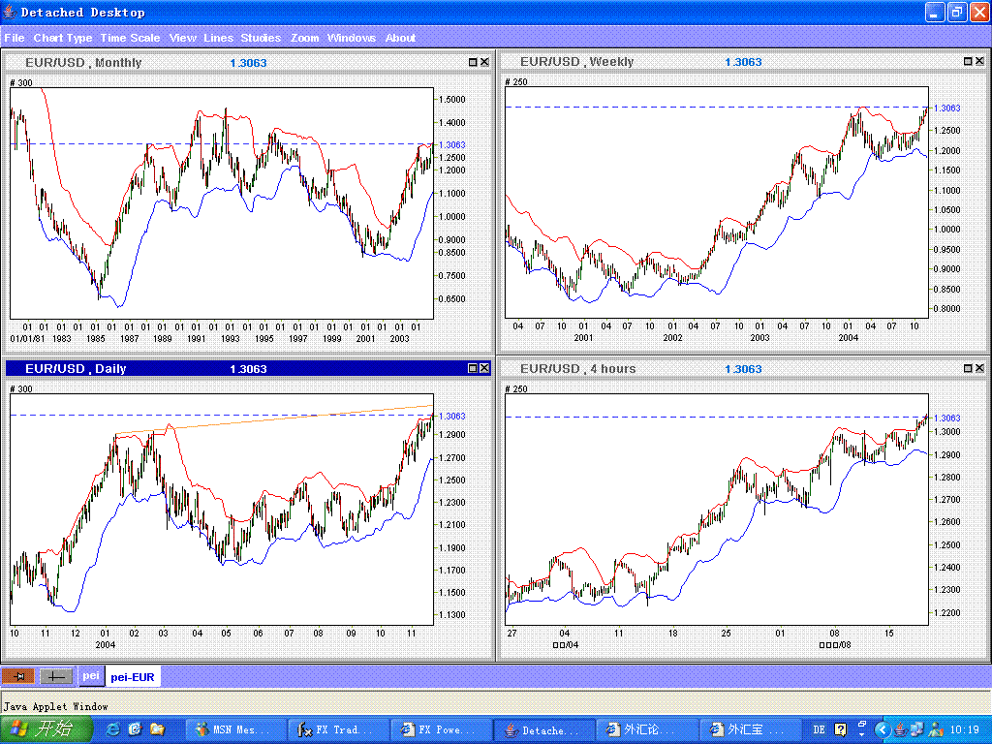Click the 1.1300 axis value on Daily chart
992x744 pixels.
tap(451, 615)
